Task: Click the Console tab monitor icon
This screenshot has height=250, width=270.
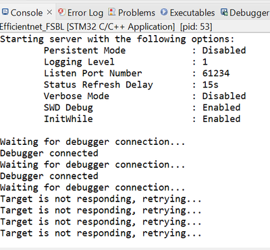Action: tap(5, 12)
